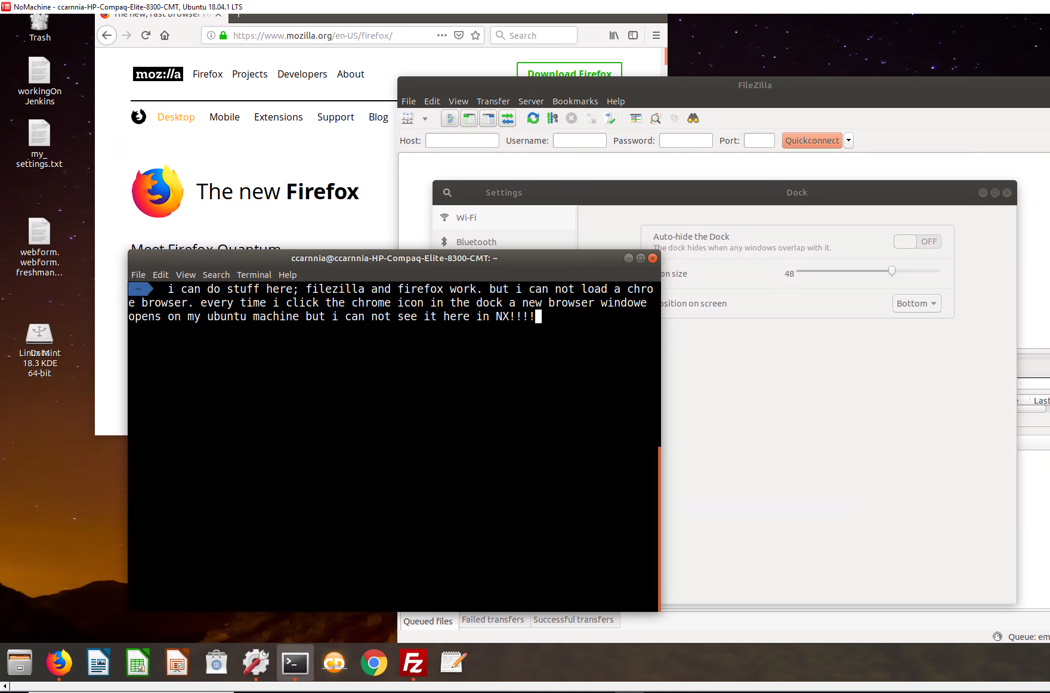The image size is (1050, 693).
Task: Toggle directory comparison icon in FileZilla
Action: 655,119
